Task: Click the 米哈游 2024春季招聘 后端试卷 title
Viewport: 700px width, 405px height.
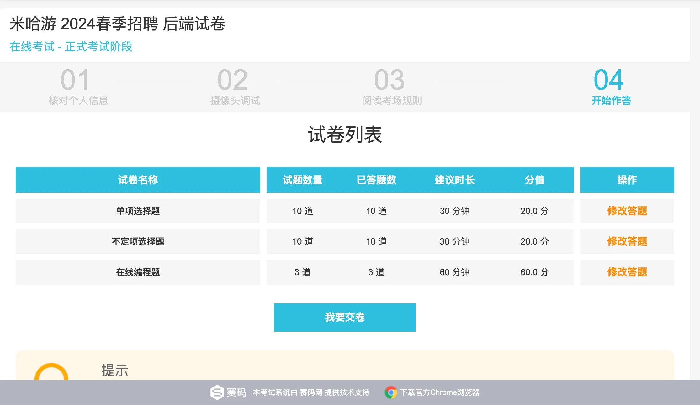Action: (x=117, y=24)
